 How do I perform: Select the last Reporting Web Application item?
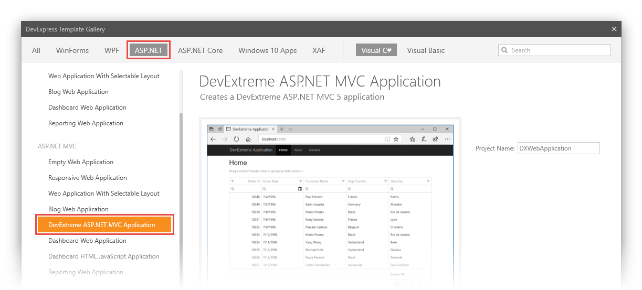click(86, 272)
